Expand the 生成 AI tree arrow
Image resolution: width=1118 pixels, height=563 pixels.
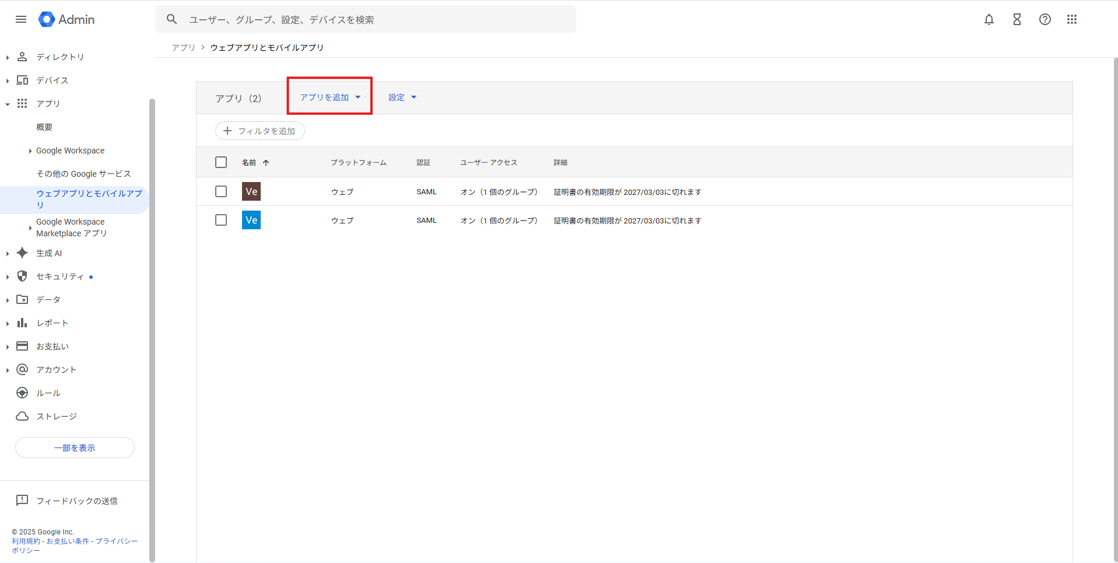8,253
